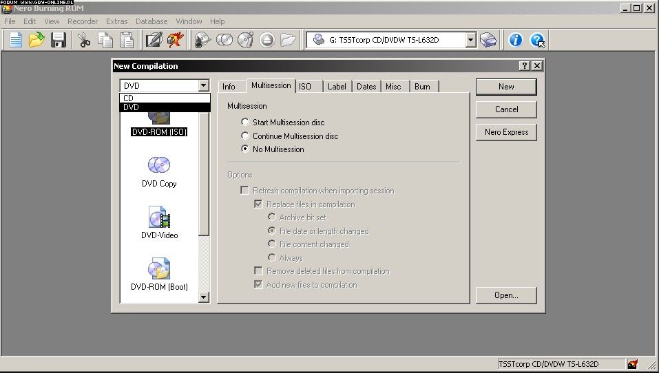
Task: Click the Erase rewritable disc icon
Action: [x=245, y=40]
